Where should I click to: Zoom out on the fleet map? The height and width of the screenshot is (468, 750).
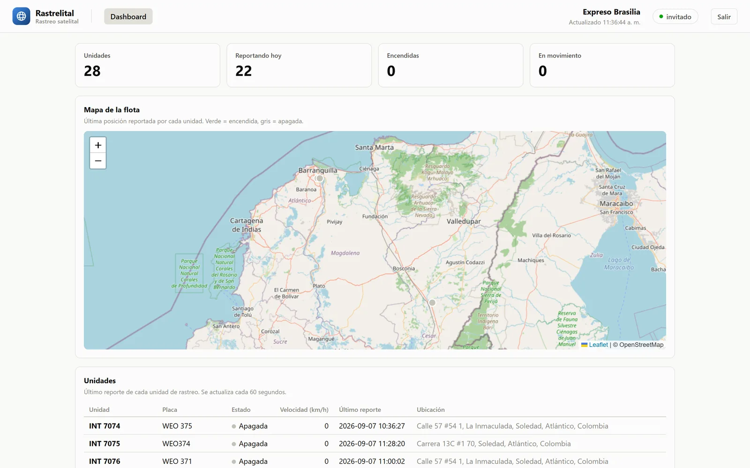pos(98,161)
